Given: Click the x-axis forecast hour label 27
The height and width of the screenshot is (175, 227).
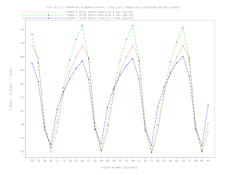Looking at the screenshot, I should tap(89, 161).
